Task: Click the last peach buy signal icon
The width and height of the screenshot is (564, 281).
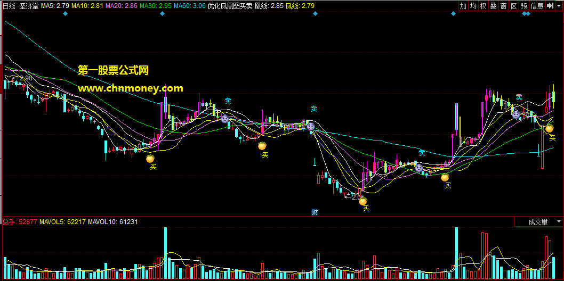Action: pos(549,128)
